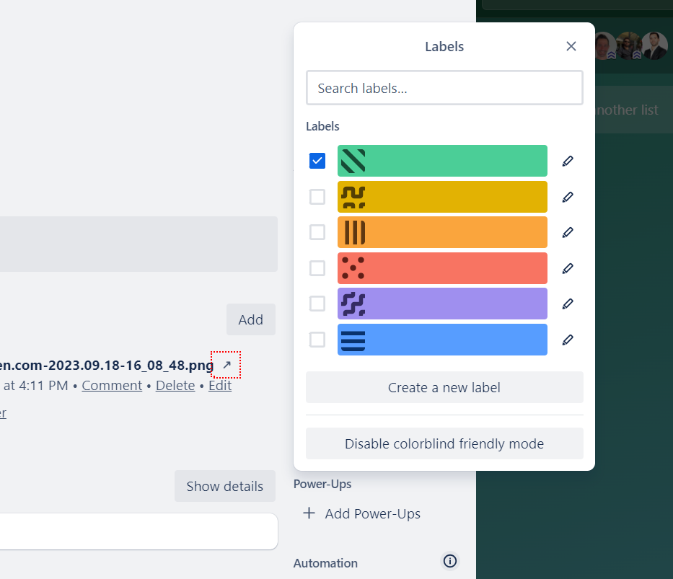This screenshot has height=579, width=673.
Task: Edit the orange label with pencil icon
Action: 568,232
